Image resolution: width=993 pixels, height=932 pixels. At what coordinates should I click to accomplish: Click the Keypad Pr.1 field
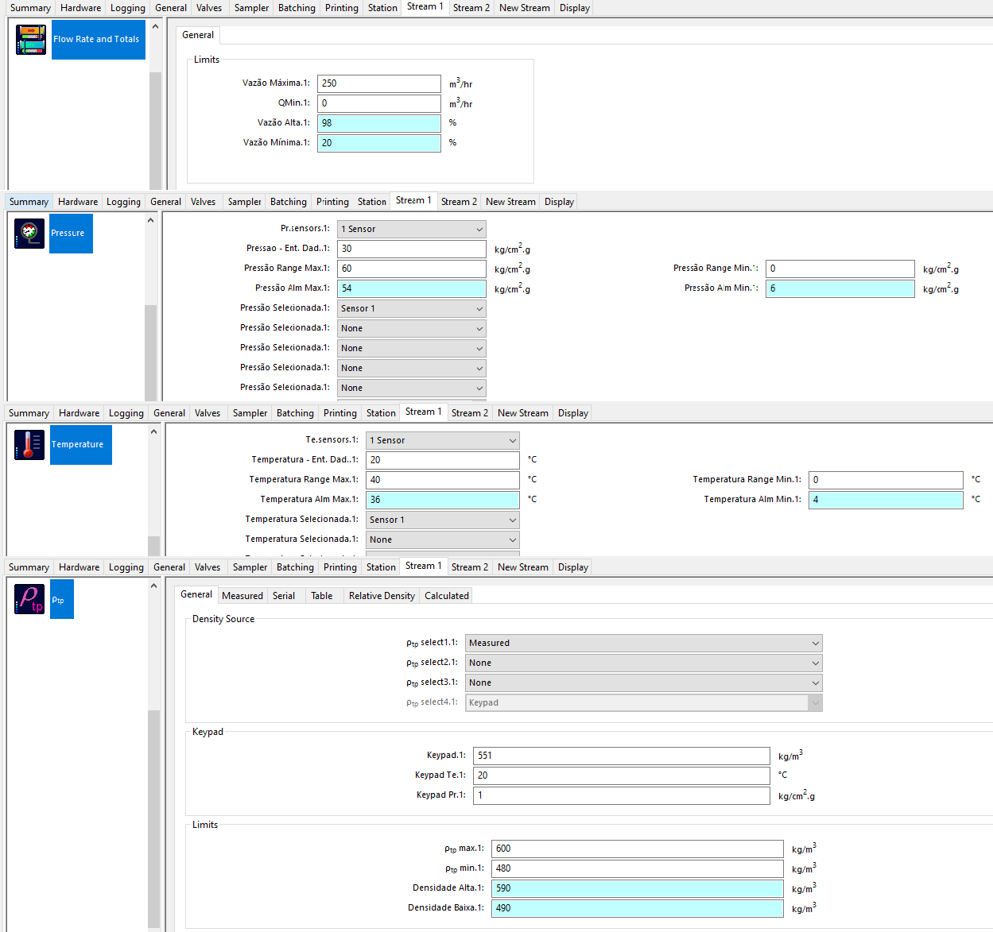click(622, 795)
